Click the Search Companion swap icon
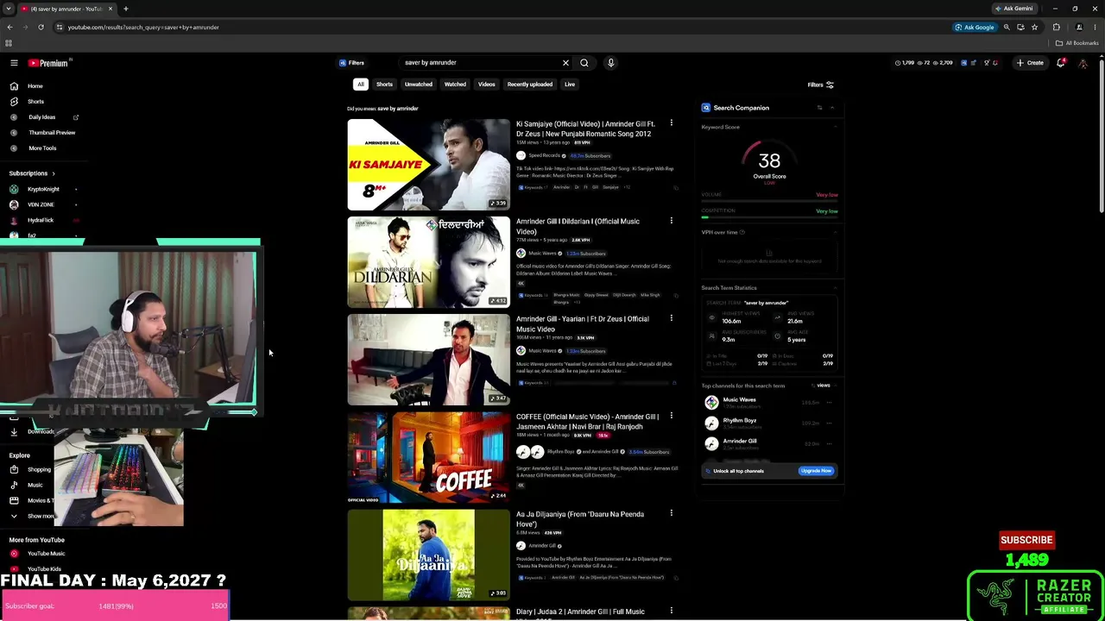1105x621 pixels. (x=819, y=108)
